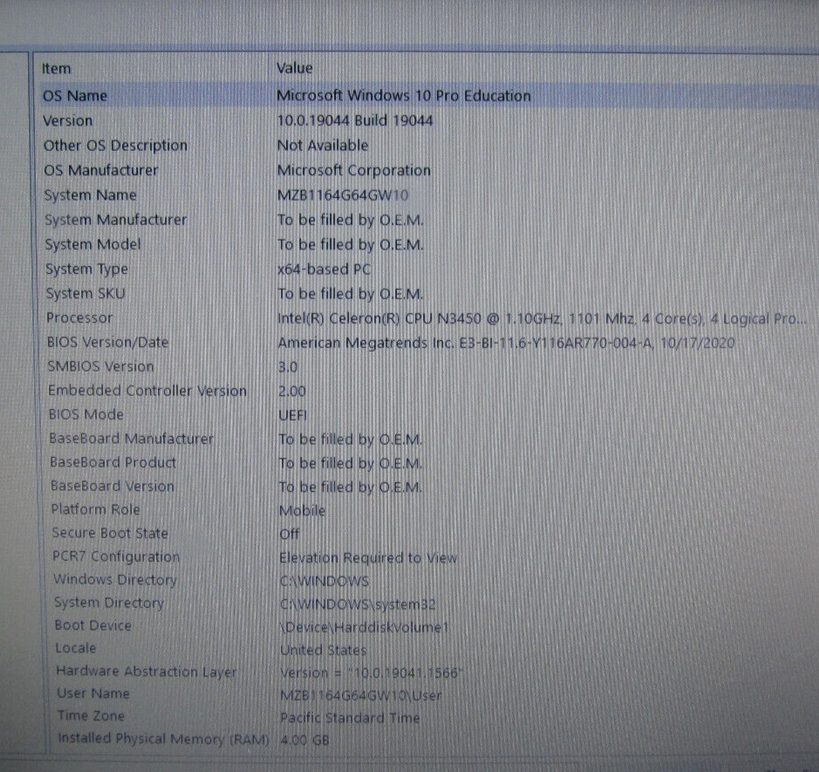819x772 pixels.
Task: Select the 'Mobile' value
Action: pyautogui.click(x=303, y=510)
